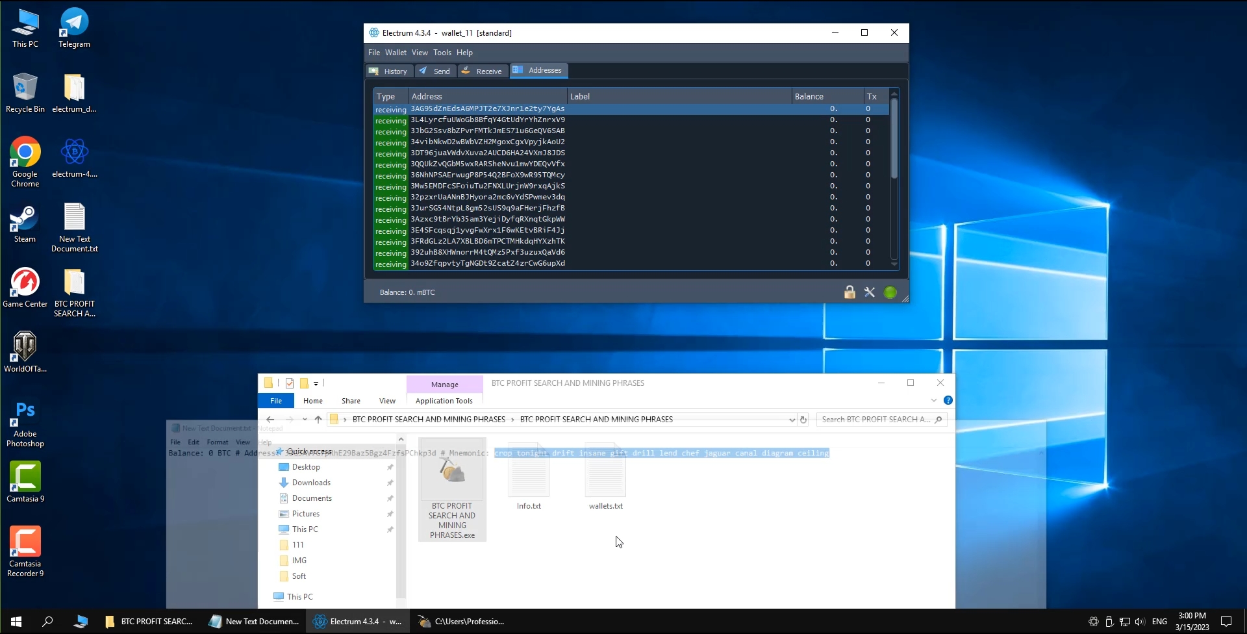
Task: Go up one folder level in Explorer
Action: 318,420
